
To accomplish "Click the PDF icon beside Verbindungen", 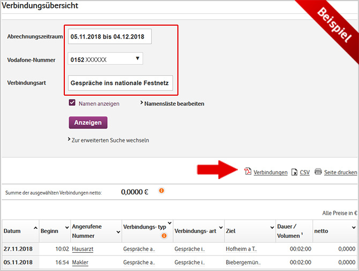I will [x=248, y=172].
